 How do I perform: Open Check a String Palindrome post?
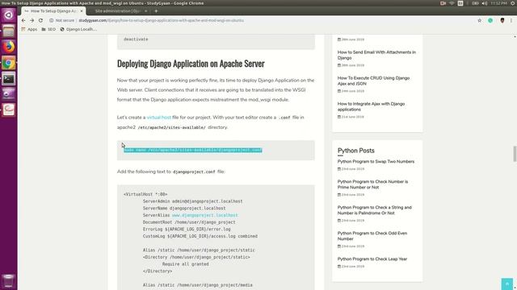click(375, 210)
